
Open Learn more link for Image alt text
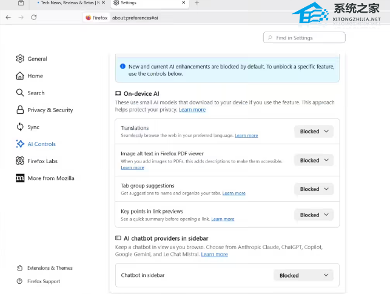pos(132,168)
